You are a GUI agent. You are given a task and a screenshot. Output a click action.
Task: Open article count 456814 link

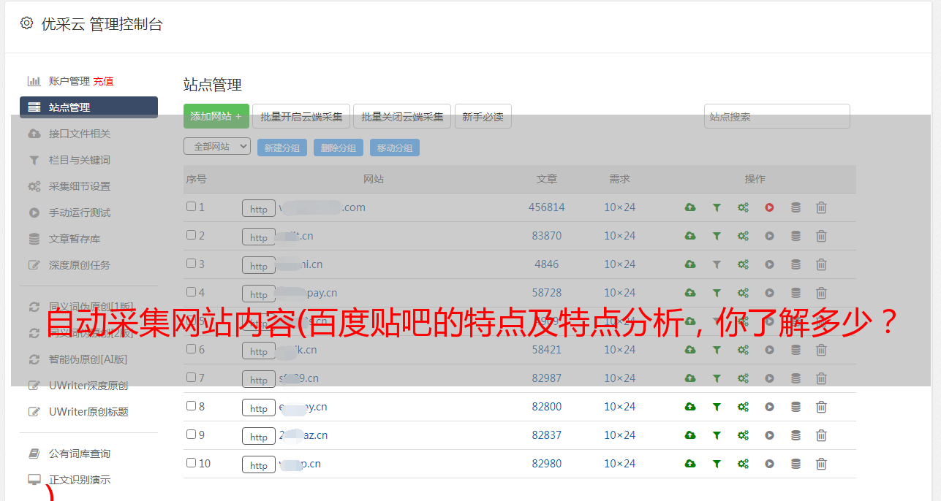tap(547, 207)
